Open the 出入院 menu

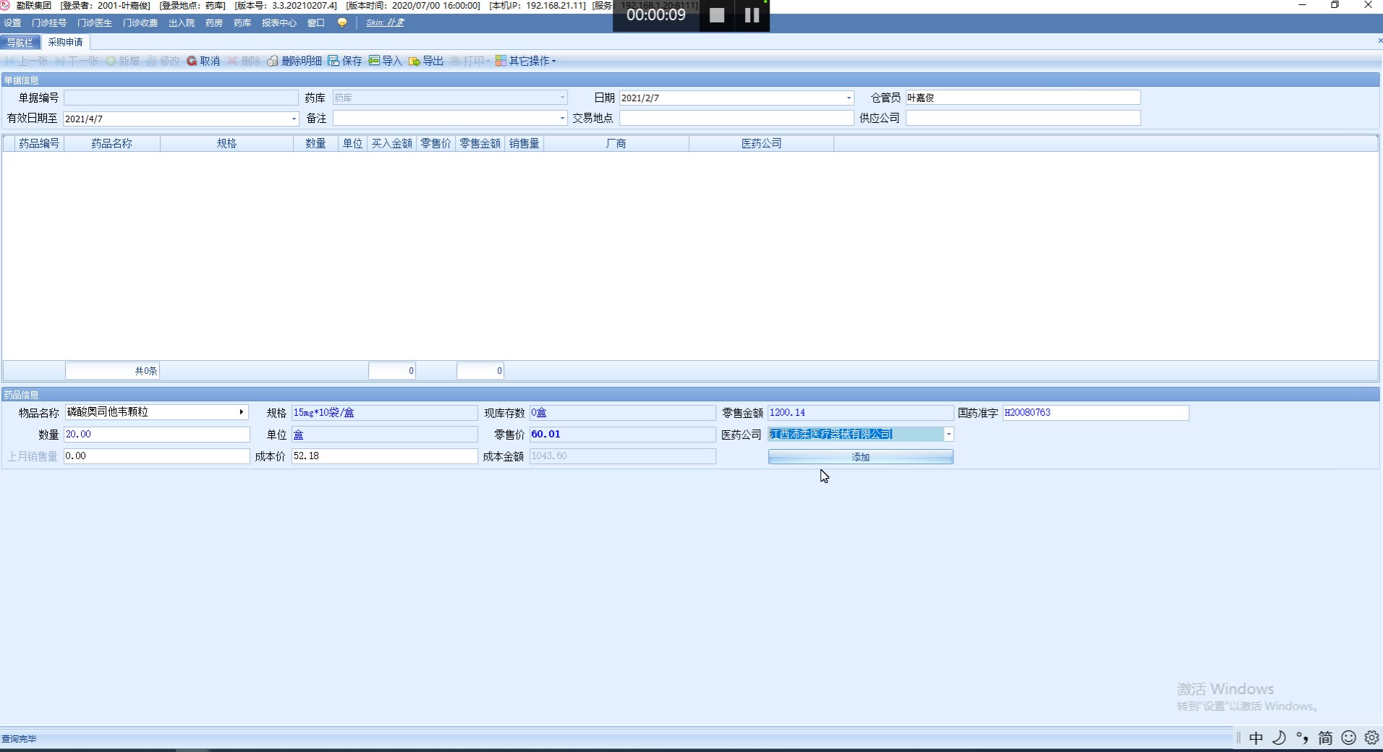[182, 23]
